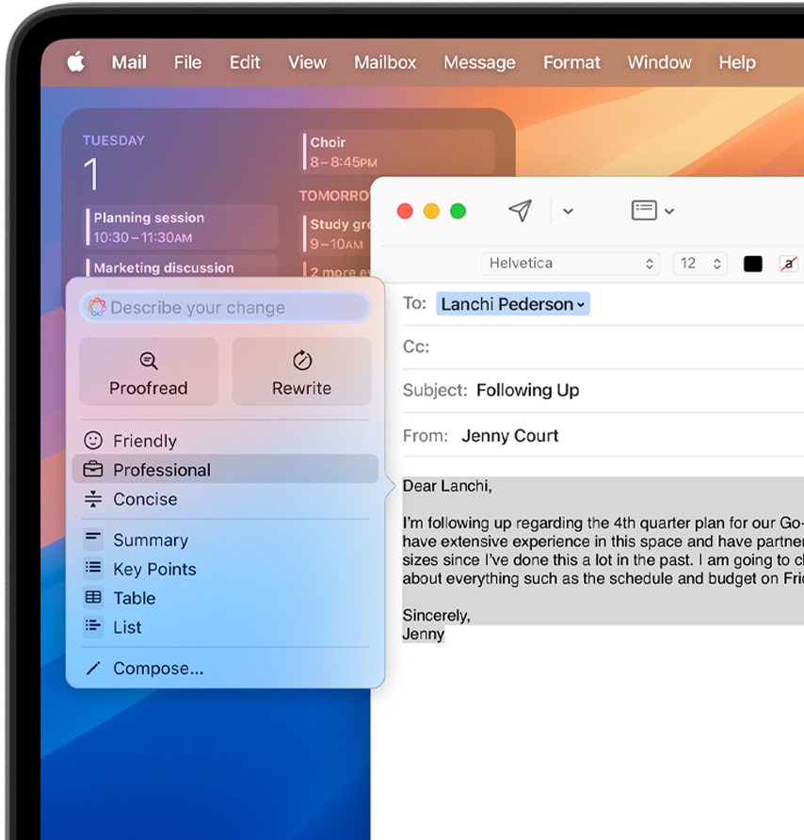This screenshot has width=804, height=840.
Task: Send the email using the paper plane icon
Action: coord(520,210)
